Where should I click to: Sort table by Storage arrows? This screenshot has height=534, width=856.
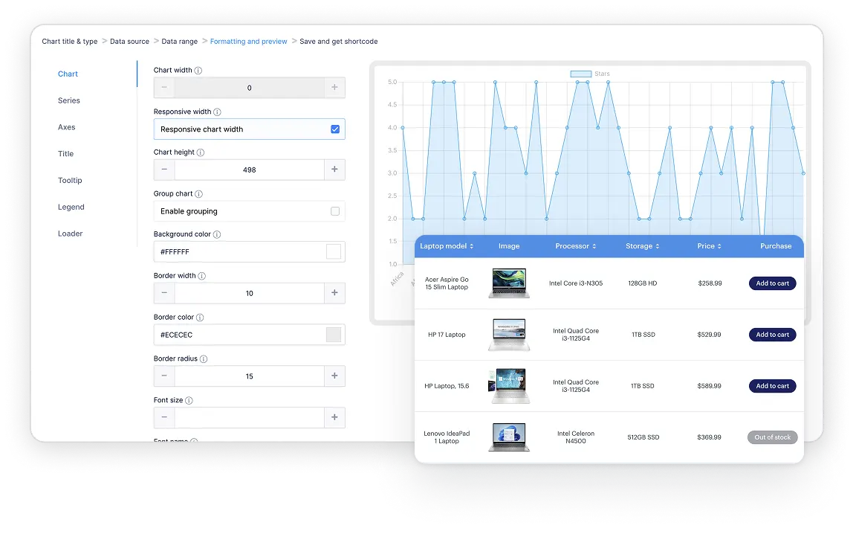[658, 246]
